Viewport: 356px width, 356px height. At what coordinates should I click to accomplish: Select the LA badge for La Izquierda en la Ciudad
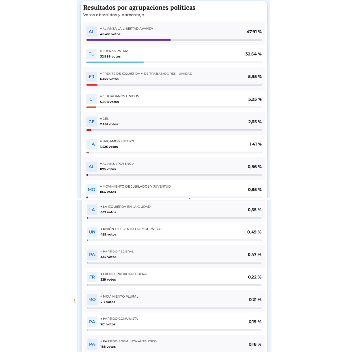[92, 210]
